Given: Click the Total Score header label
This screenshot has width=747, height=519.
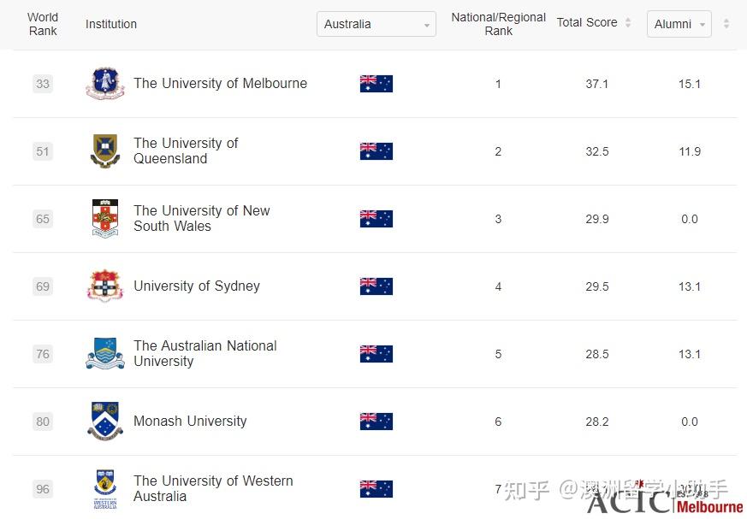Looking at the screenshot, I should coord(587,22).
